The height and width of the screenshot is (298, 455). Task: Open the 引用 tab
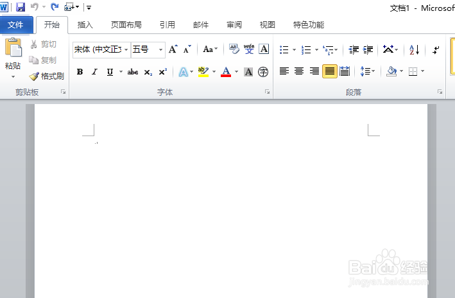click(167, 25)
